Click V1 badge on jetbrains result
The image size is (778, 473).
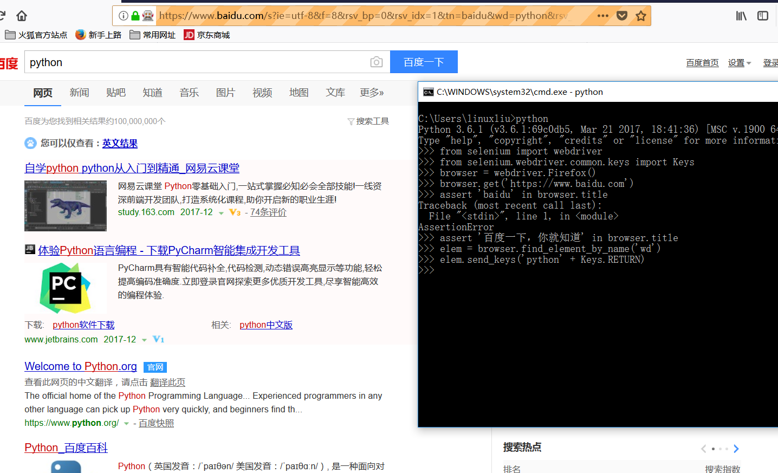click(158, 339)
